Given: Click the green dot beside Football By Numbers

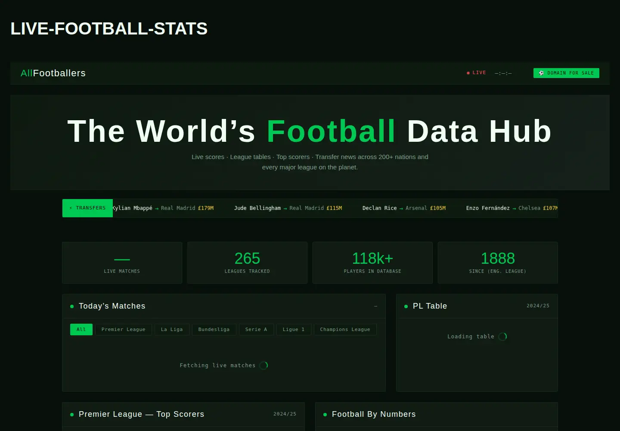Looking at the screenshot, I should point(325,415).
